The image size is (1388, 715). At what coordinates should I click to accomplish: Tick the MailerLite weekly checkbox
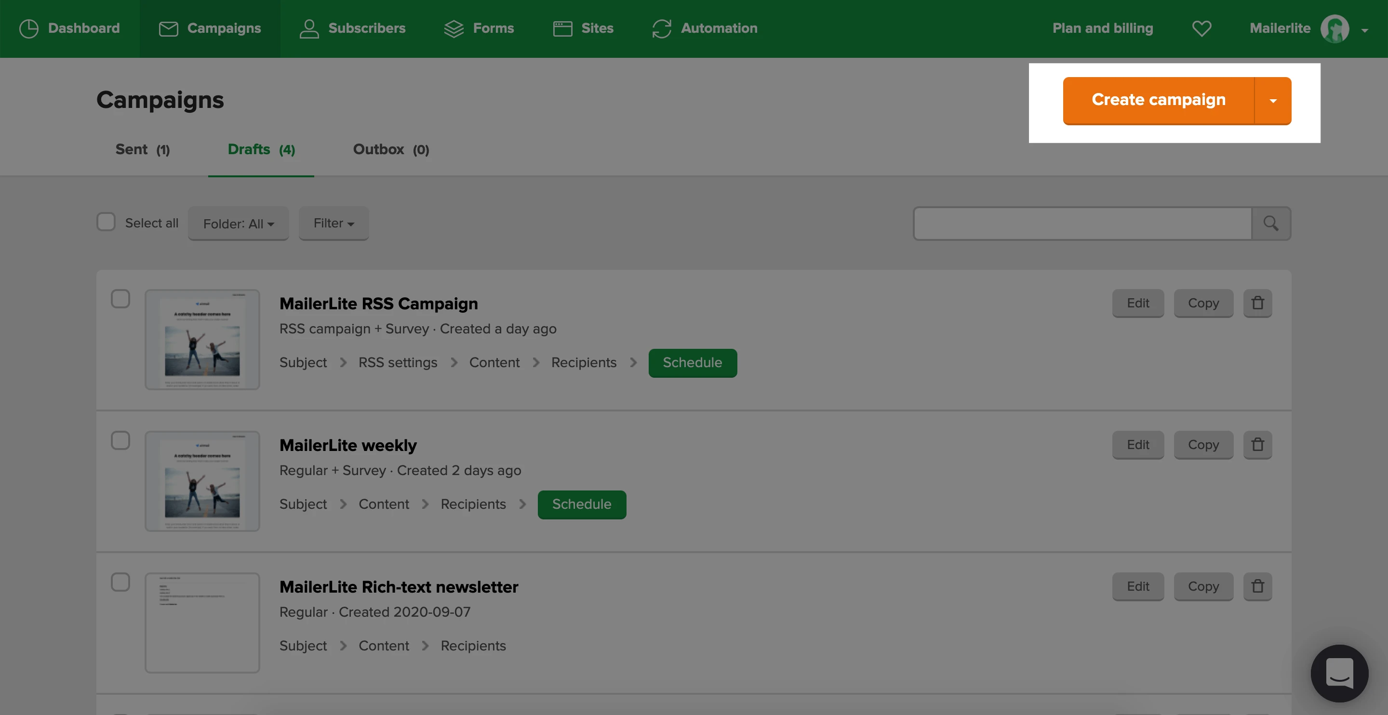pyautogui.click(x=120, y=441)
